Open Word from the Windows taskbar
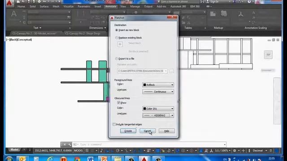Viewport: 287px width, 161px height. [x=91, y=158]
